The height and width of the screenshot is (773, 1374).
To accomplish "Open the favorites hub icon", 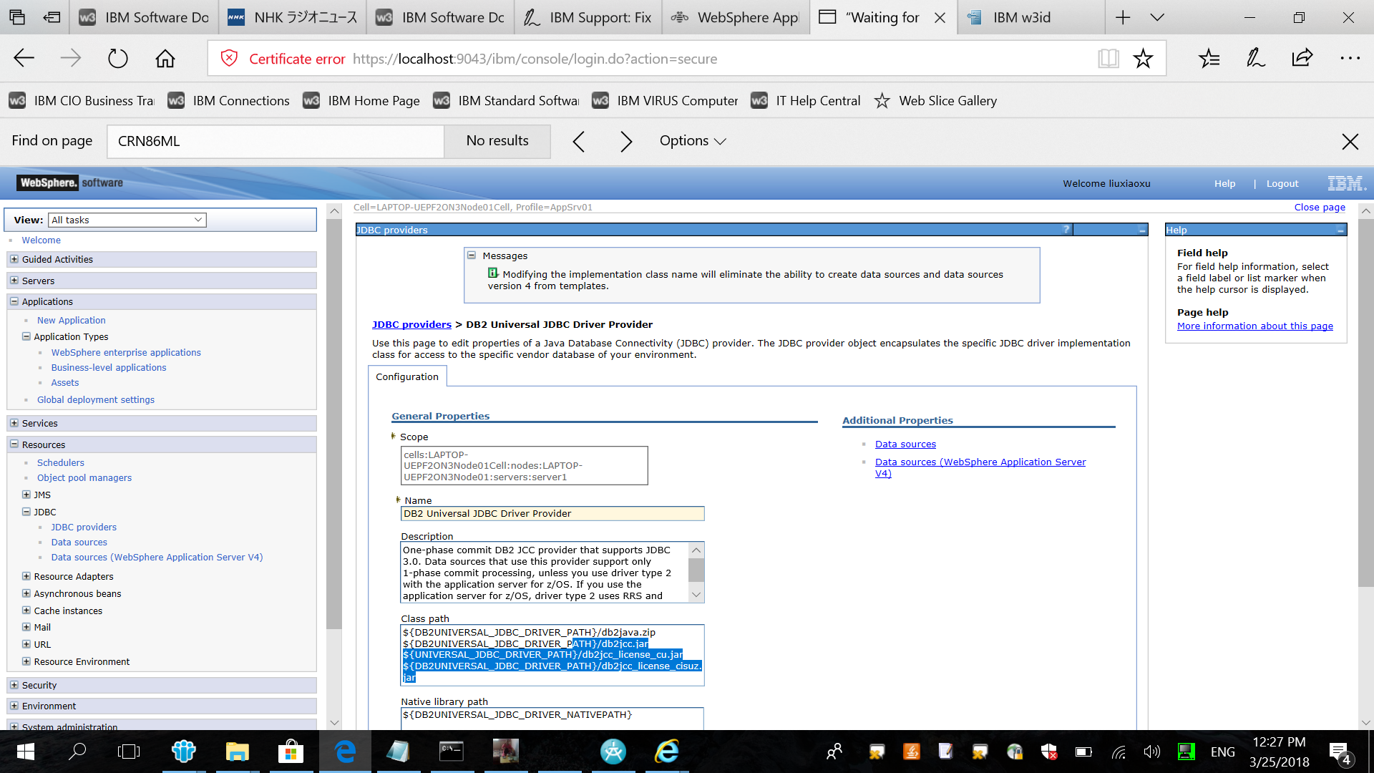I will coord(1209,59).
